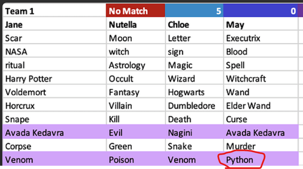Image resolution: width=303 pixels, height=169 pixels.
Task: Select the May name cell
Action: [260, 24]
